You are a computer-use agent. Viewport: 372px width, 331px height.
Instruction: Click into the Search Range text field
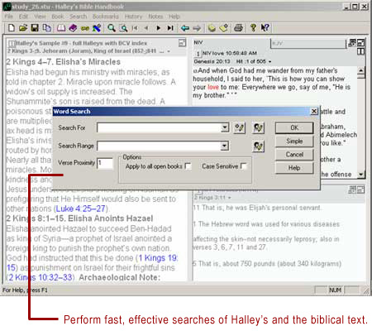[x=159, y=146]
